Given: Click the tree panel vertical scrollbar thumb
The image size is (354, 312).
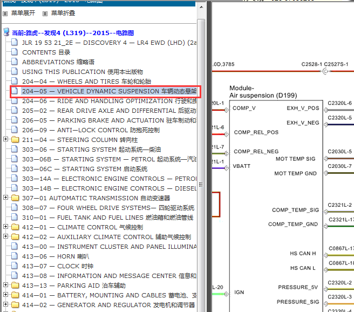Looking at the screenshot, I should coord(201,165).
